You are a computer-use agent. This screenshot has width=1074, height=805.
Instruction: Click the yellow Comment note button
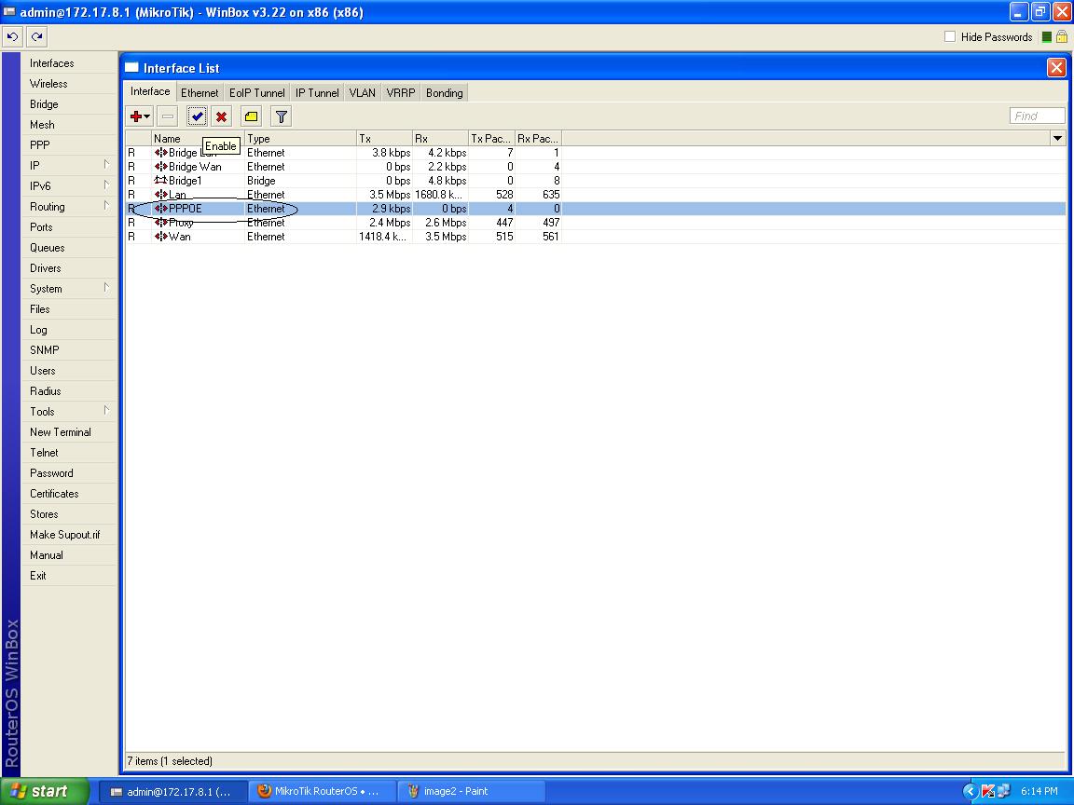tap(252, 116)
